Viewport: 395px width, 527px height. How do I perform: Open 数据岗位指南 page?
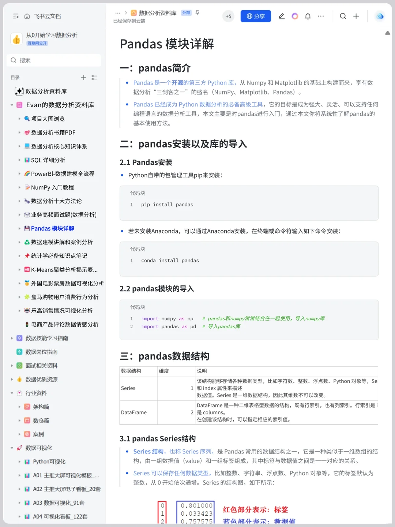click(x=41, y=352)
